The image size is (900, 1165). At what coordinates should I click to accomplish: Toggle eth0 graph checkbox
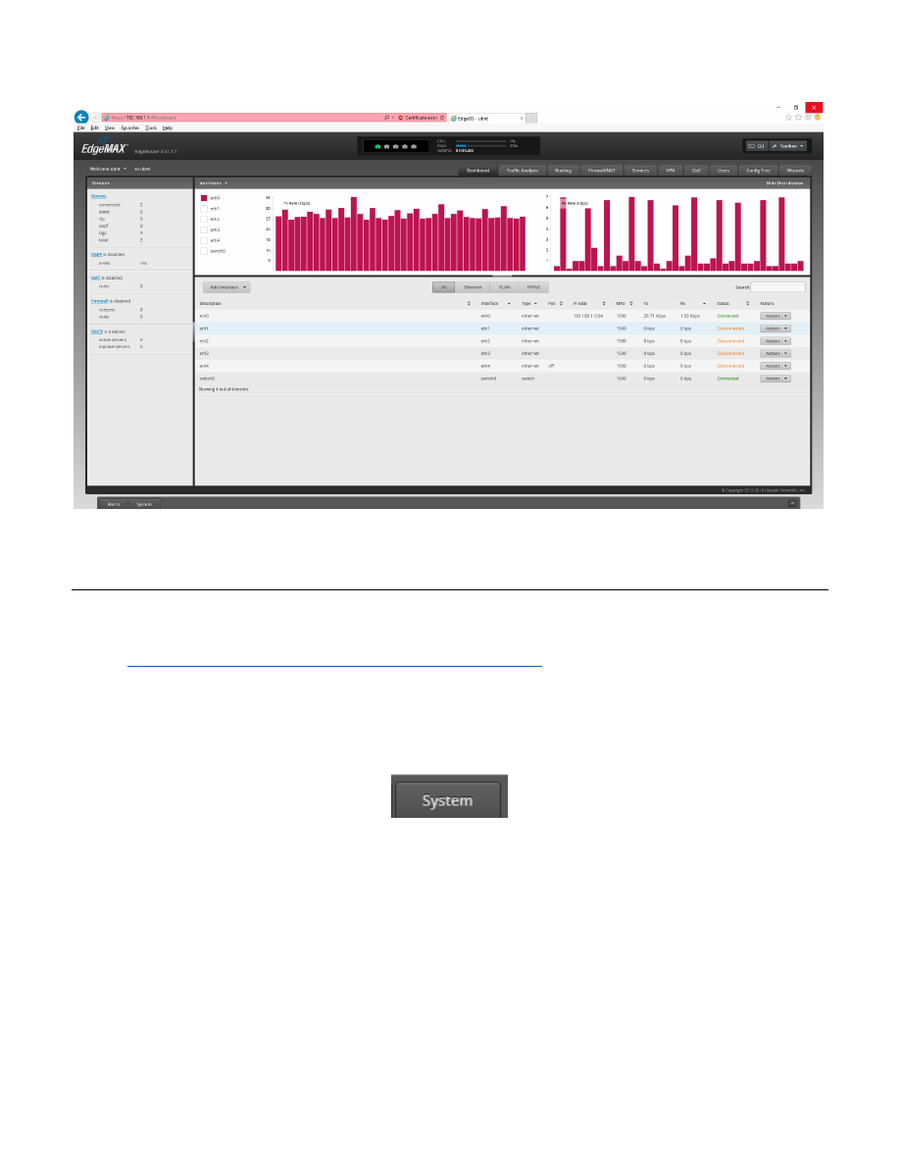point(204,197)
